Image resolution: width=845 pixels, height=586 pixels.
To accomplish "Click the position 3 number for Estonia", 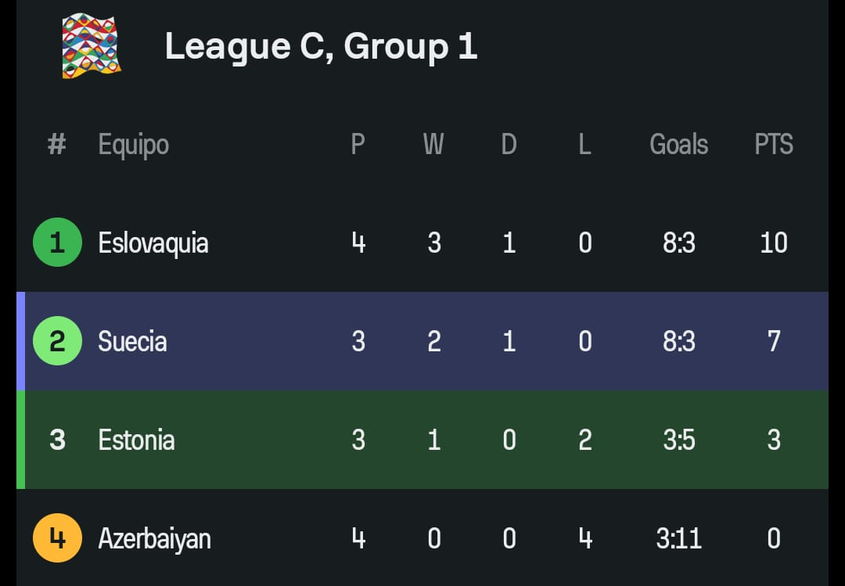I will click(57, 440).
